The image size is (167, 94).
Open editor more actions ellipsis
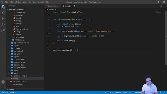[x=164, y=6]
